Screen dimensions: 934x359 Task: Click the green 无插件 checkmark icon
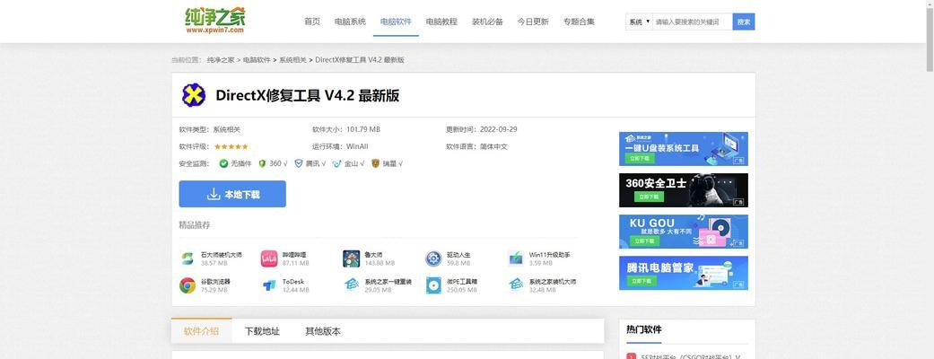(223, 163)
